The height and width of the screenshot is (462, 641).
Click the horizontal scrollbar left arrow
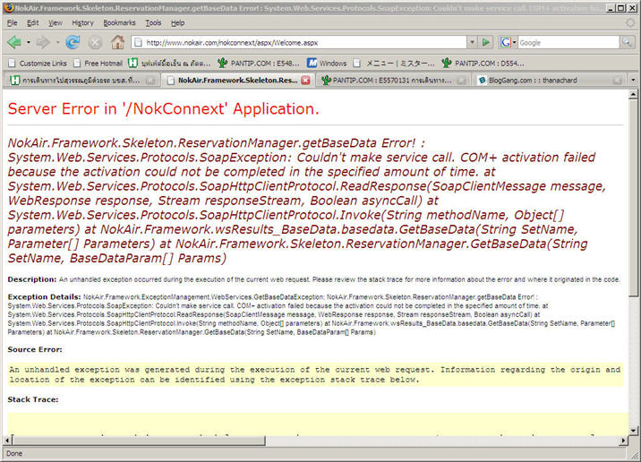tap(7, 441)
